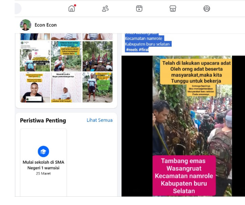Open the 'Sa hadir dengan bunga' screenshot photo
This screenshot has height=205, width=245.
click(35, 56)
